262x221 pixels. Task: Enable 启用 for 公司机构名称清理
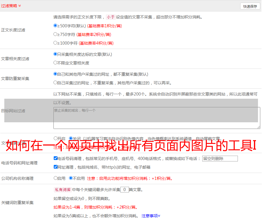coord(55,178)
